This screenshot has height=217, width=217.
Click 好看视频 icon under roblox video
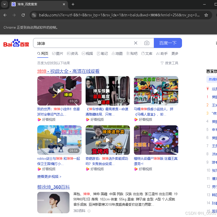pos(39,169)
